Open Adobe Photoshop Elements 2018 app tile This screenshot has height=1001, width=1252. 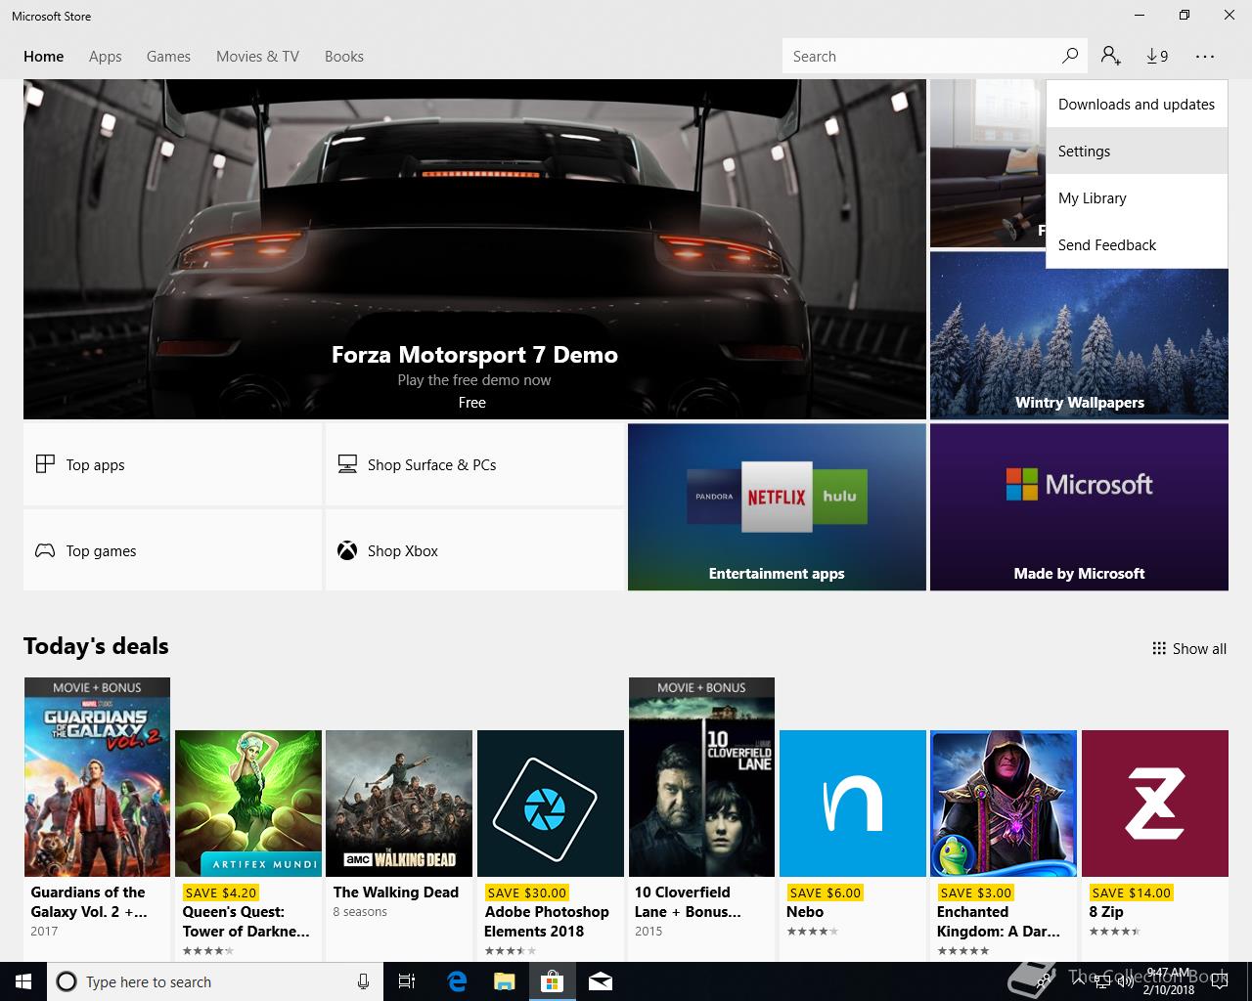(551, 804)
